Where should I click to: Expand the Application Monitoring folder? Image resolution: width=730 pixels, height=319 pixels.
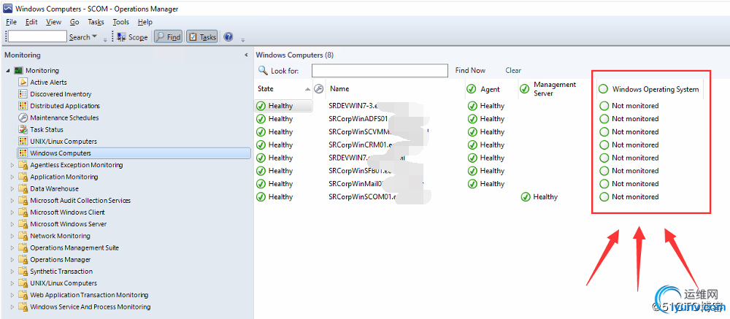[x=12, y=177]
